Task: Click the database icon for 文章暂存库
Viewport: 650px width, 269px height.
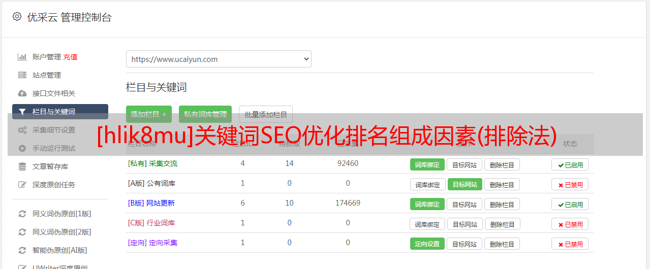Action: pyautogui.click(x=22, y=166)
